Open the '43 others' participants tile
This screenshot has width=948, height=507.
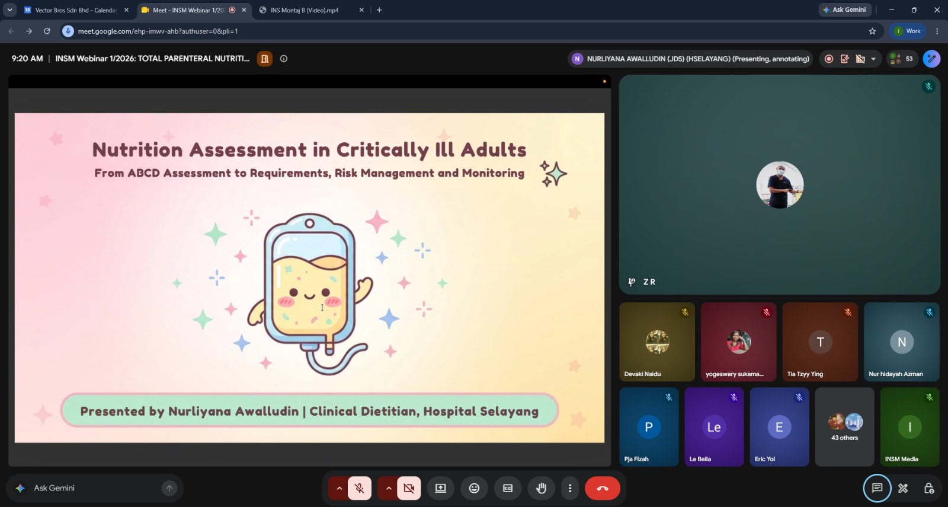coord(844,427)
